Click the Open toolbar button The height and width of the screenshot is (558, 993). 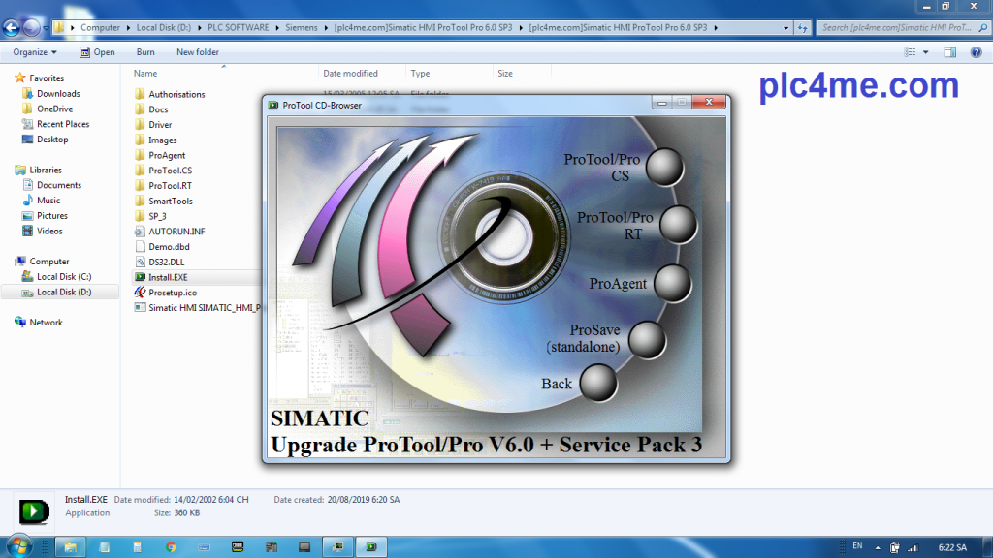tap(98, 52)
